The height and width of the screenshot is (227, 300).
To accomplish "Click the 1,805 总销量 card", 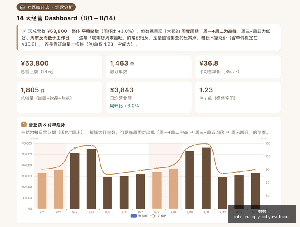I will pos(60,98).
